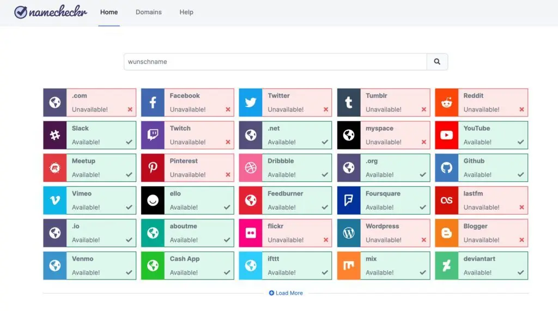This screenshot has width=558, height=311.
Task: Click Reddit Unavailable! status text
Action: (x=481, y=109)
